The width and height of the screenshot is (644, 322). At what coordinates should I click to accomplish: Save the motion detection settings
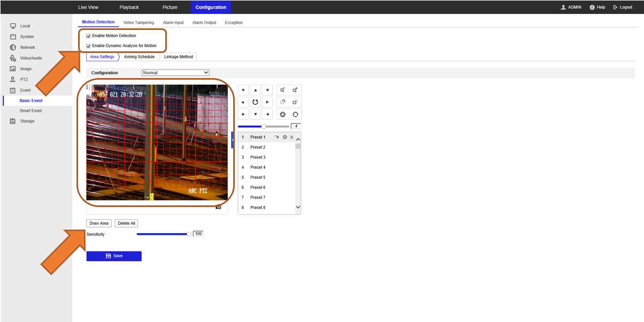[x=113, y=256]
